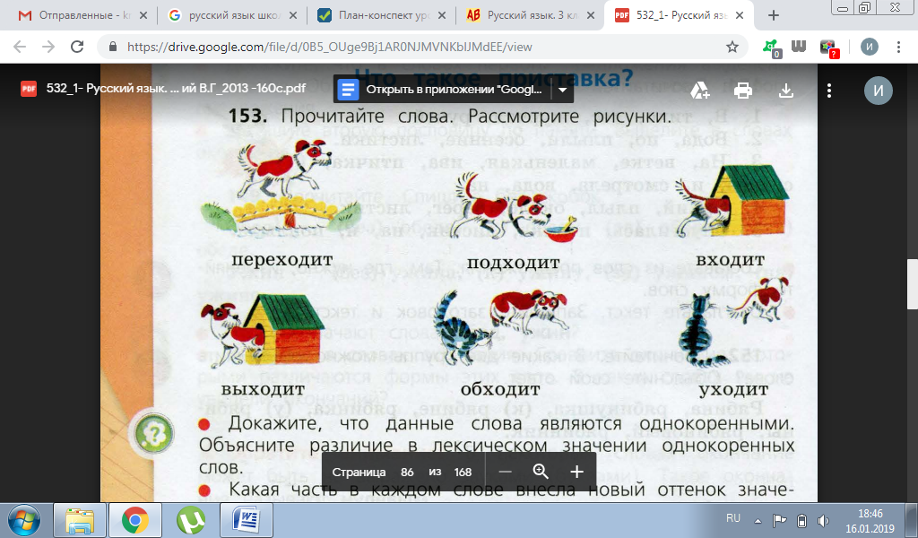Click the W extension icon in toolbar

[x=799, y=47]
